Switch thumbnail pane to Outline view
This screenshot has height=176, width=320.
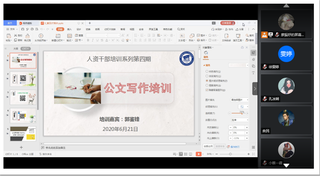click(16, 49)
